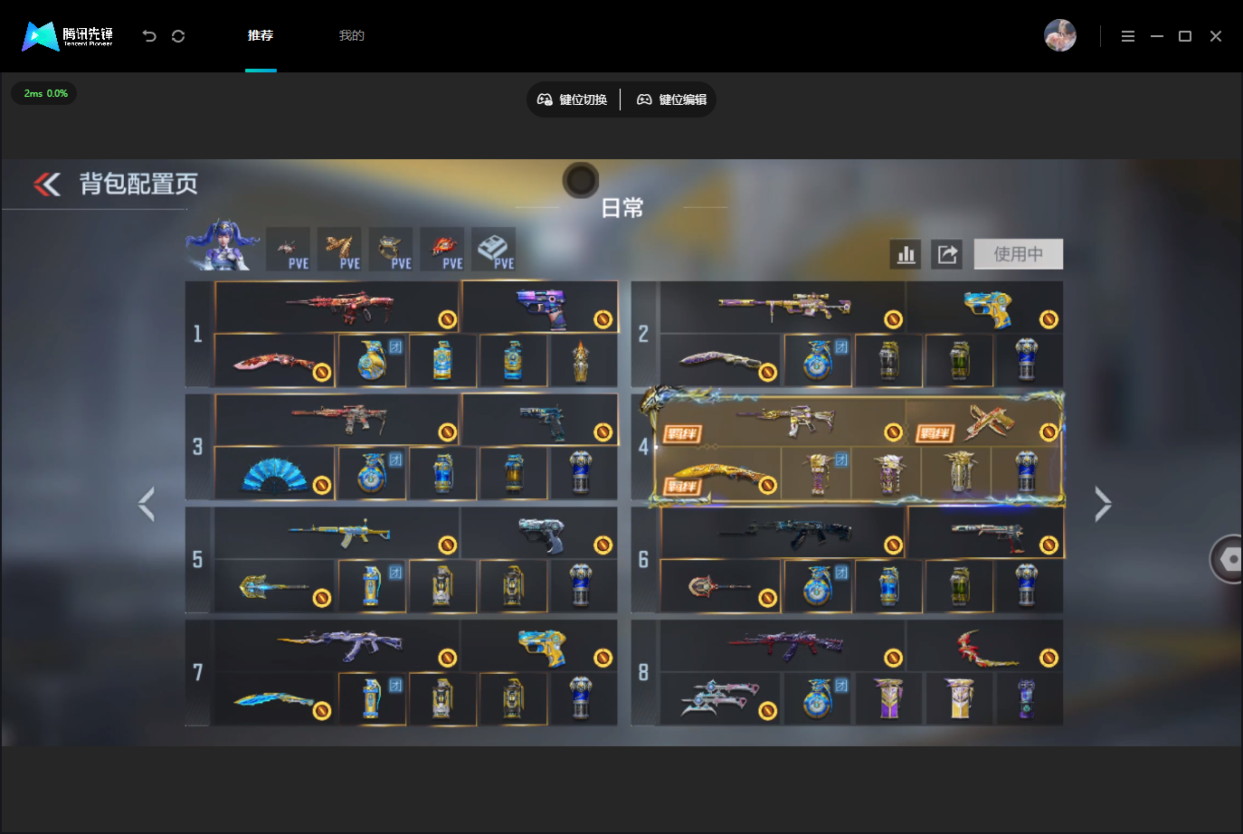Select backpack 2 yellow pistol slot
1243x834 pixels.
985,307
